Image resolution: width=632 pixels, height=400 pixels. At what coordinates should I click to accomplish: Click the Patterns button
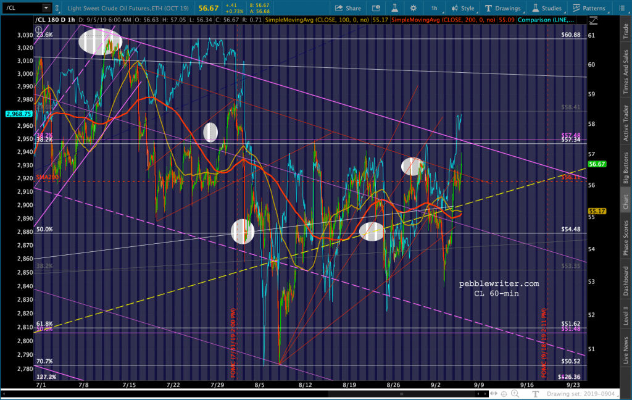click(589, 8)
